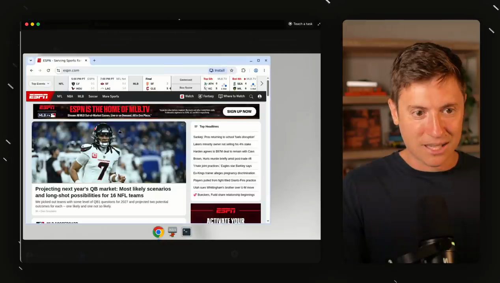The width and height of the screenshot is (500, 283).
Task: Click the espn.com address bar
Action: coord(134,70)
